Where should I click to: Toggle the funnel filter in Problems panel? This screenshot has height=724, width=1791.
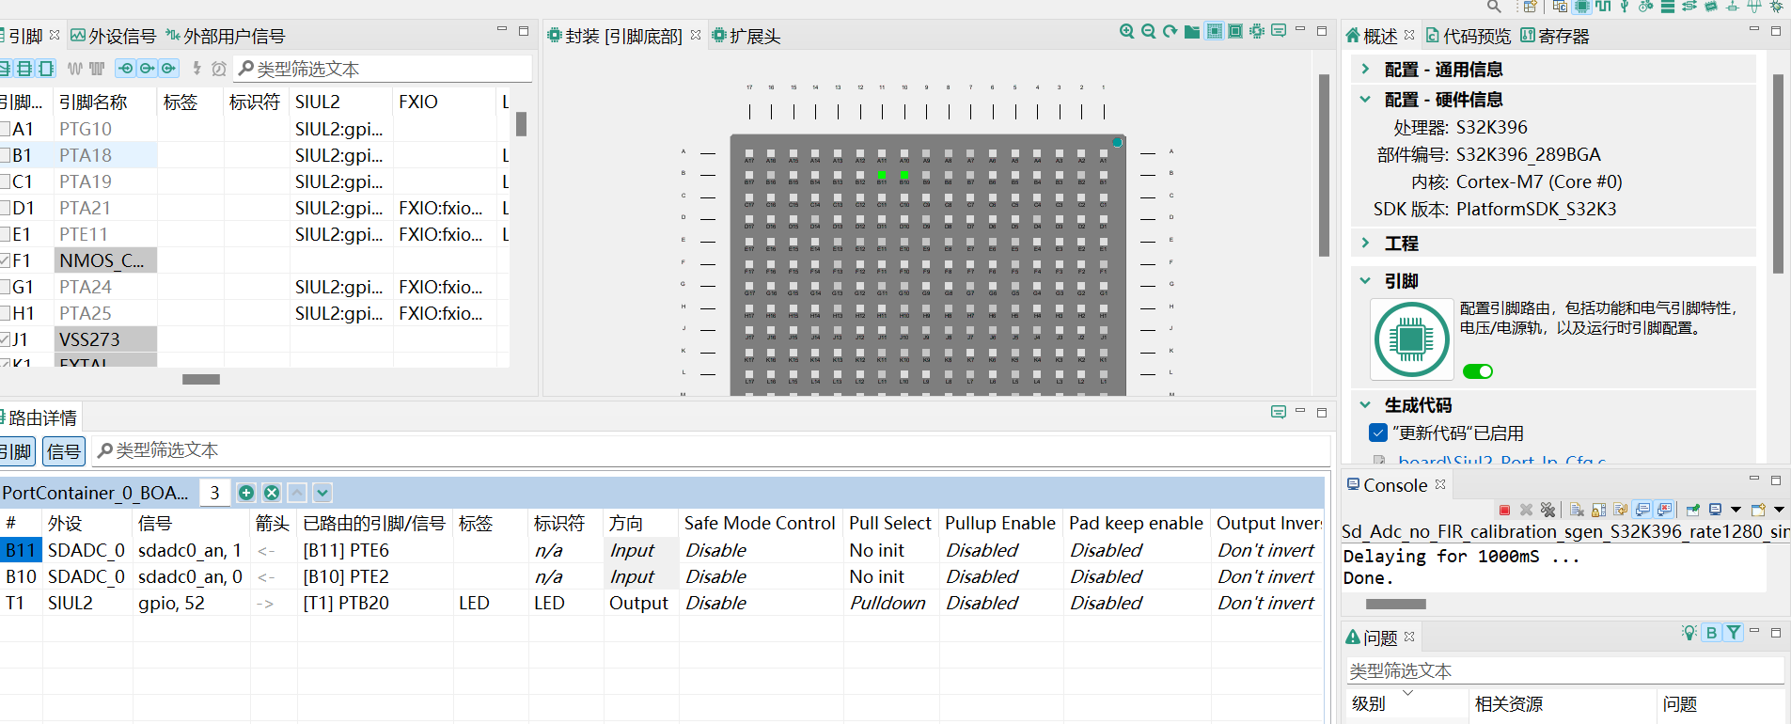(1733, 633)
